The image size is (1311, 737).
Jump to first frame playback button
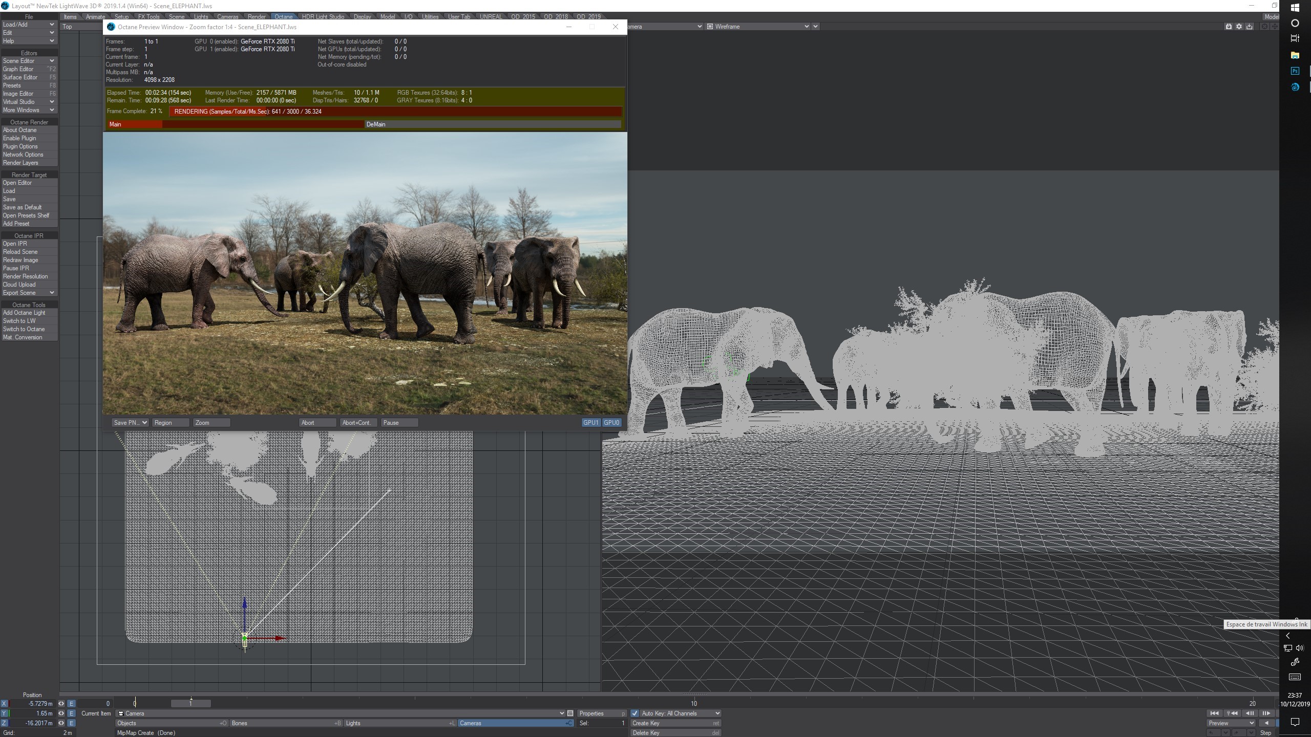tap(1214, 713)
